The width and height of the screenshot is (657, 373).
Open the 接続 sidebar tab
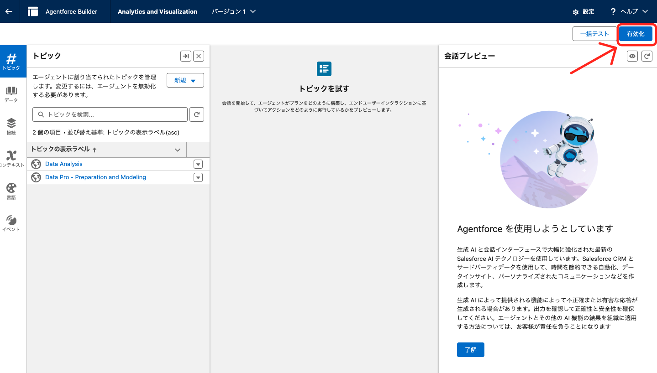click(11, 127)
